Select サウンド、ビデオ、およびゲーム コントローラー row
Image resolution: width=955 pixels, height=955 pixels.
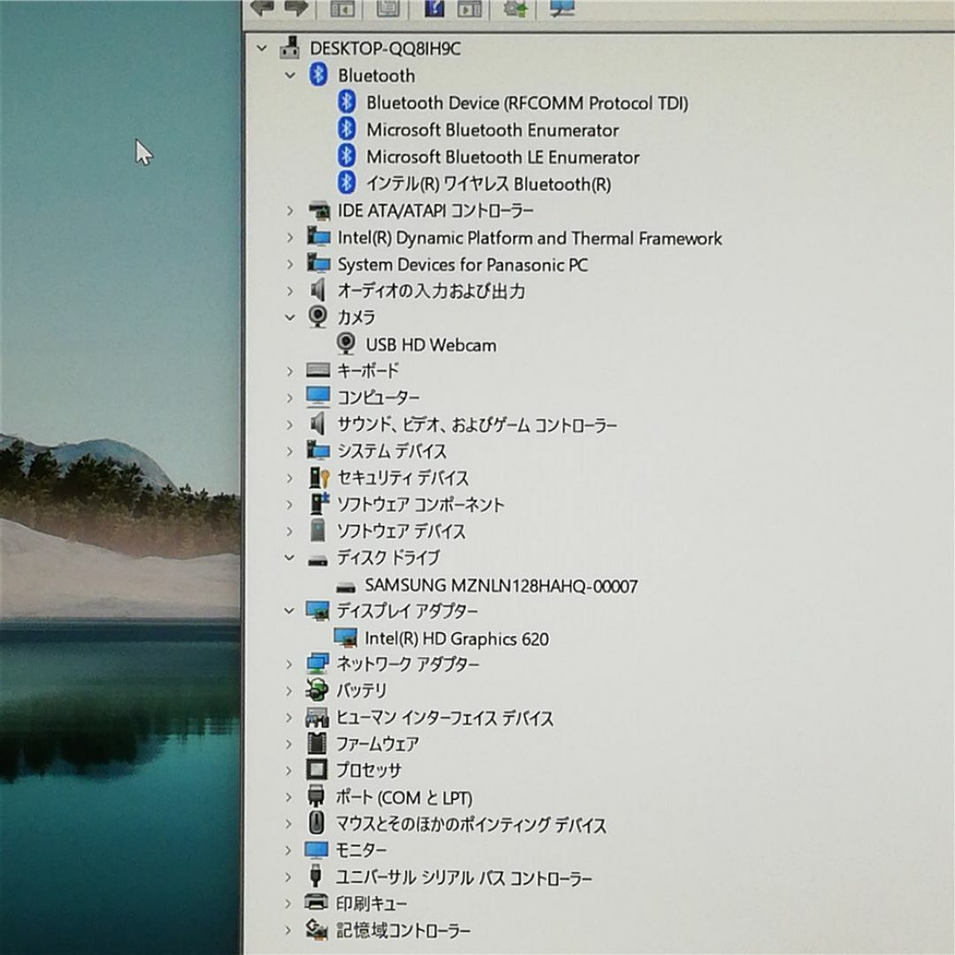(477, 424)
